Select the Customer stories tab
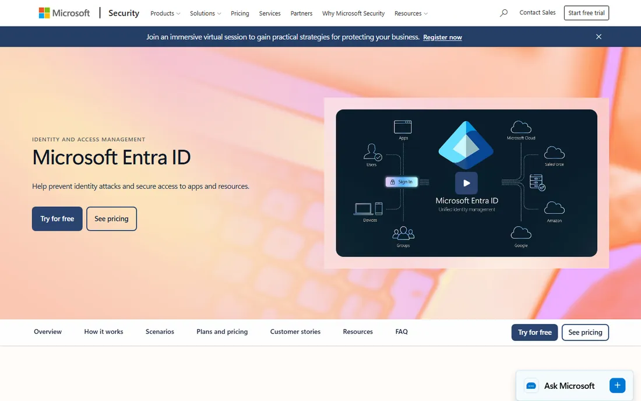 pos(295,332)
